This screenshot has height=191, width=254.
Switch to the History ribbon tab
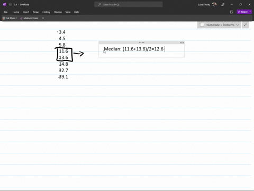[47, 12]
